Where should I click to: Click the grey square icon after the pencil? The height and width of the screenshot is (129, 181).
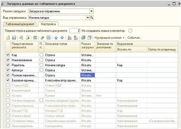[x=49, y=38]
